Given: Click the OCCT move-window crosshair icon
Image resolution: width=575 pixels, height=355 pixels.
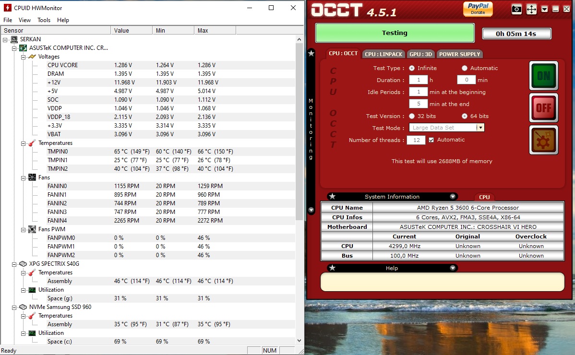Looking at the screenshot, I should click(x=531, y=9).
